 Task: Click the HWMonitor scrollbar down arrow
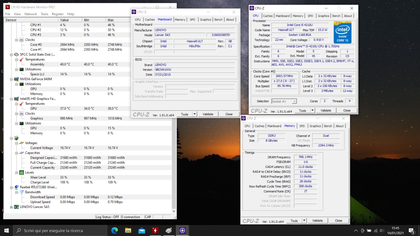tap(174, 211)
